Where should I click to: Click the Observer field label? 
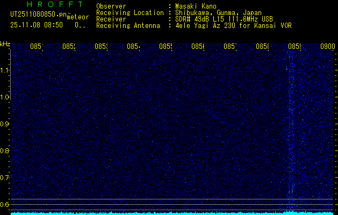(x=111, y=6)
